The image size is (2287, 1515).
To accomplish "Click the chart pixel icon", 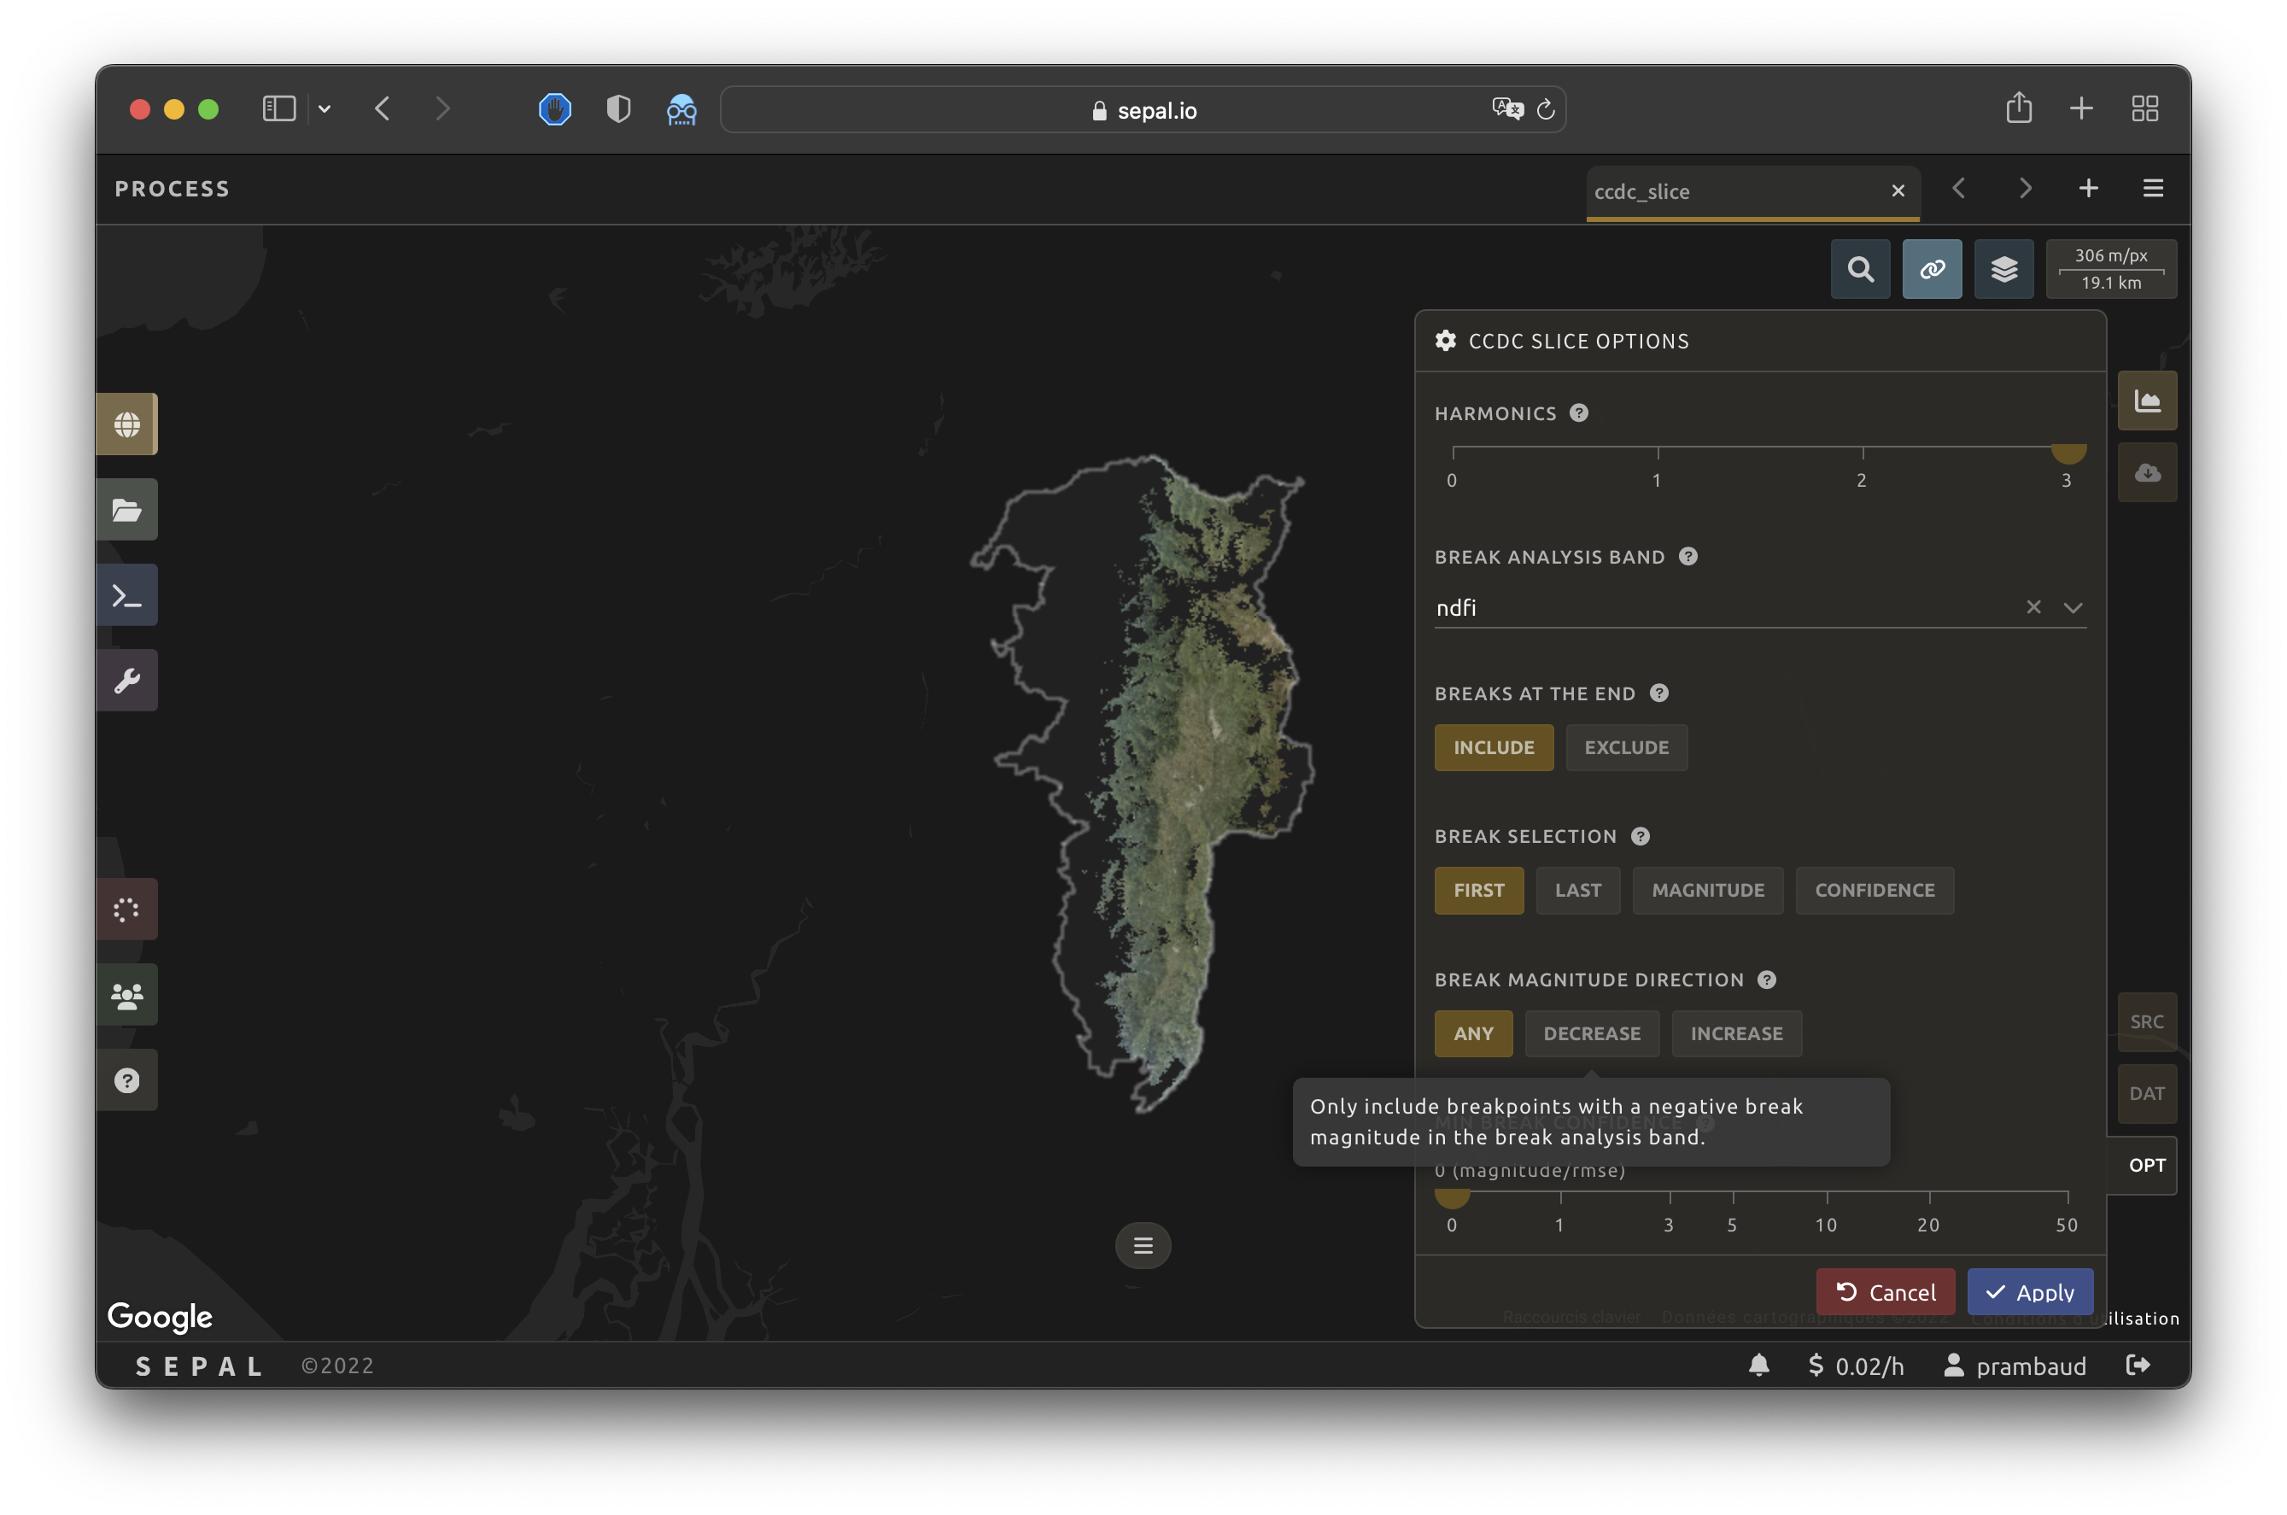I will point(2147,401).
